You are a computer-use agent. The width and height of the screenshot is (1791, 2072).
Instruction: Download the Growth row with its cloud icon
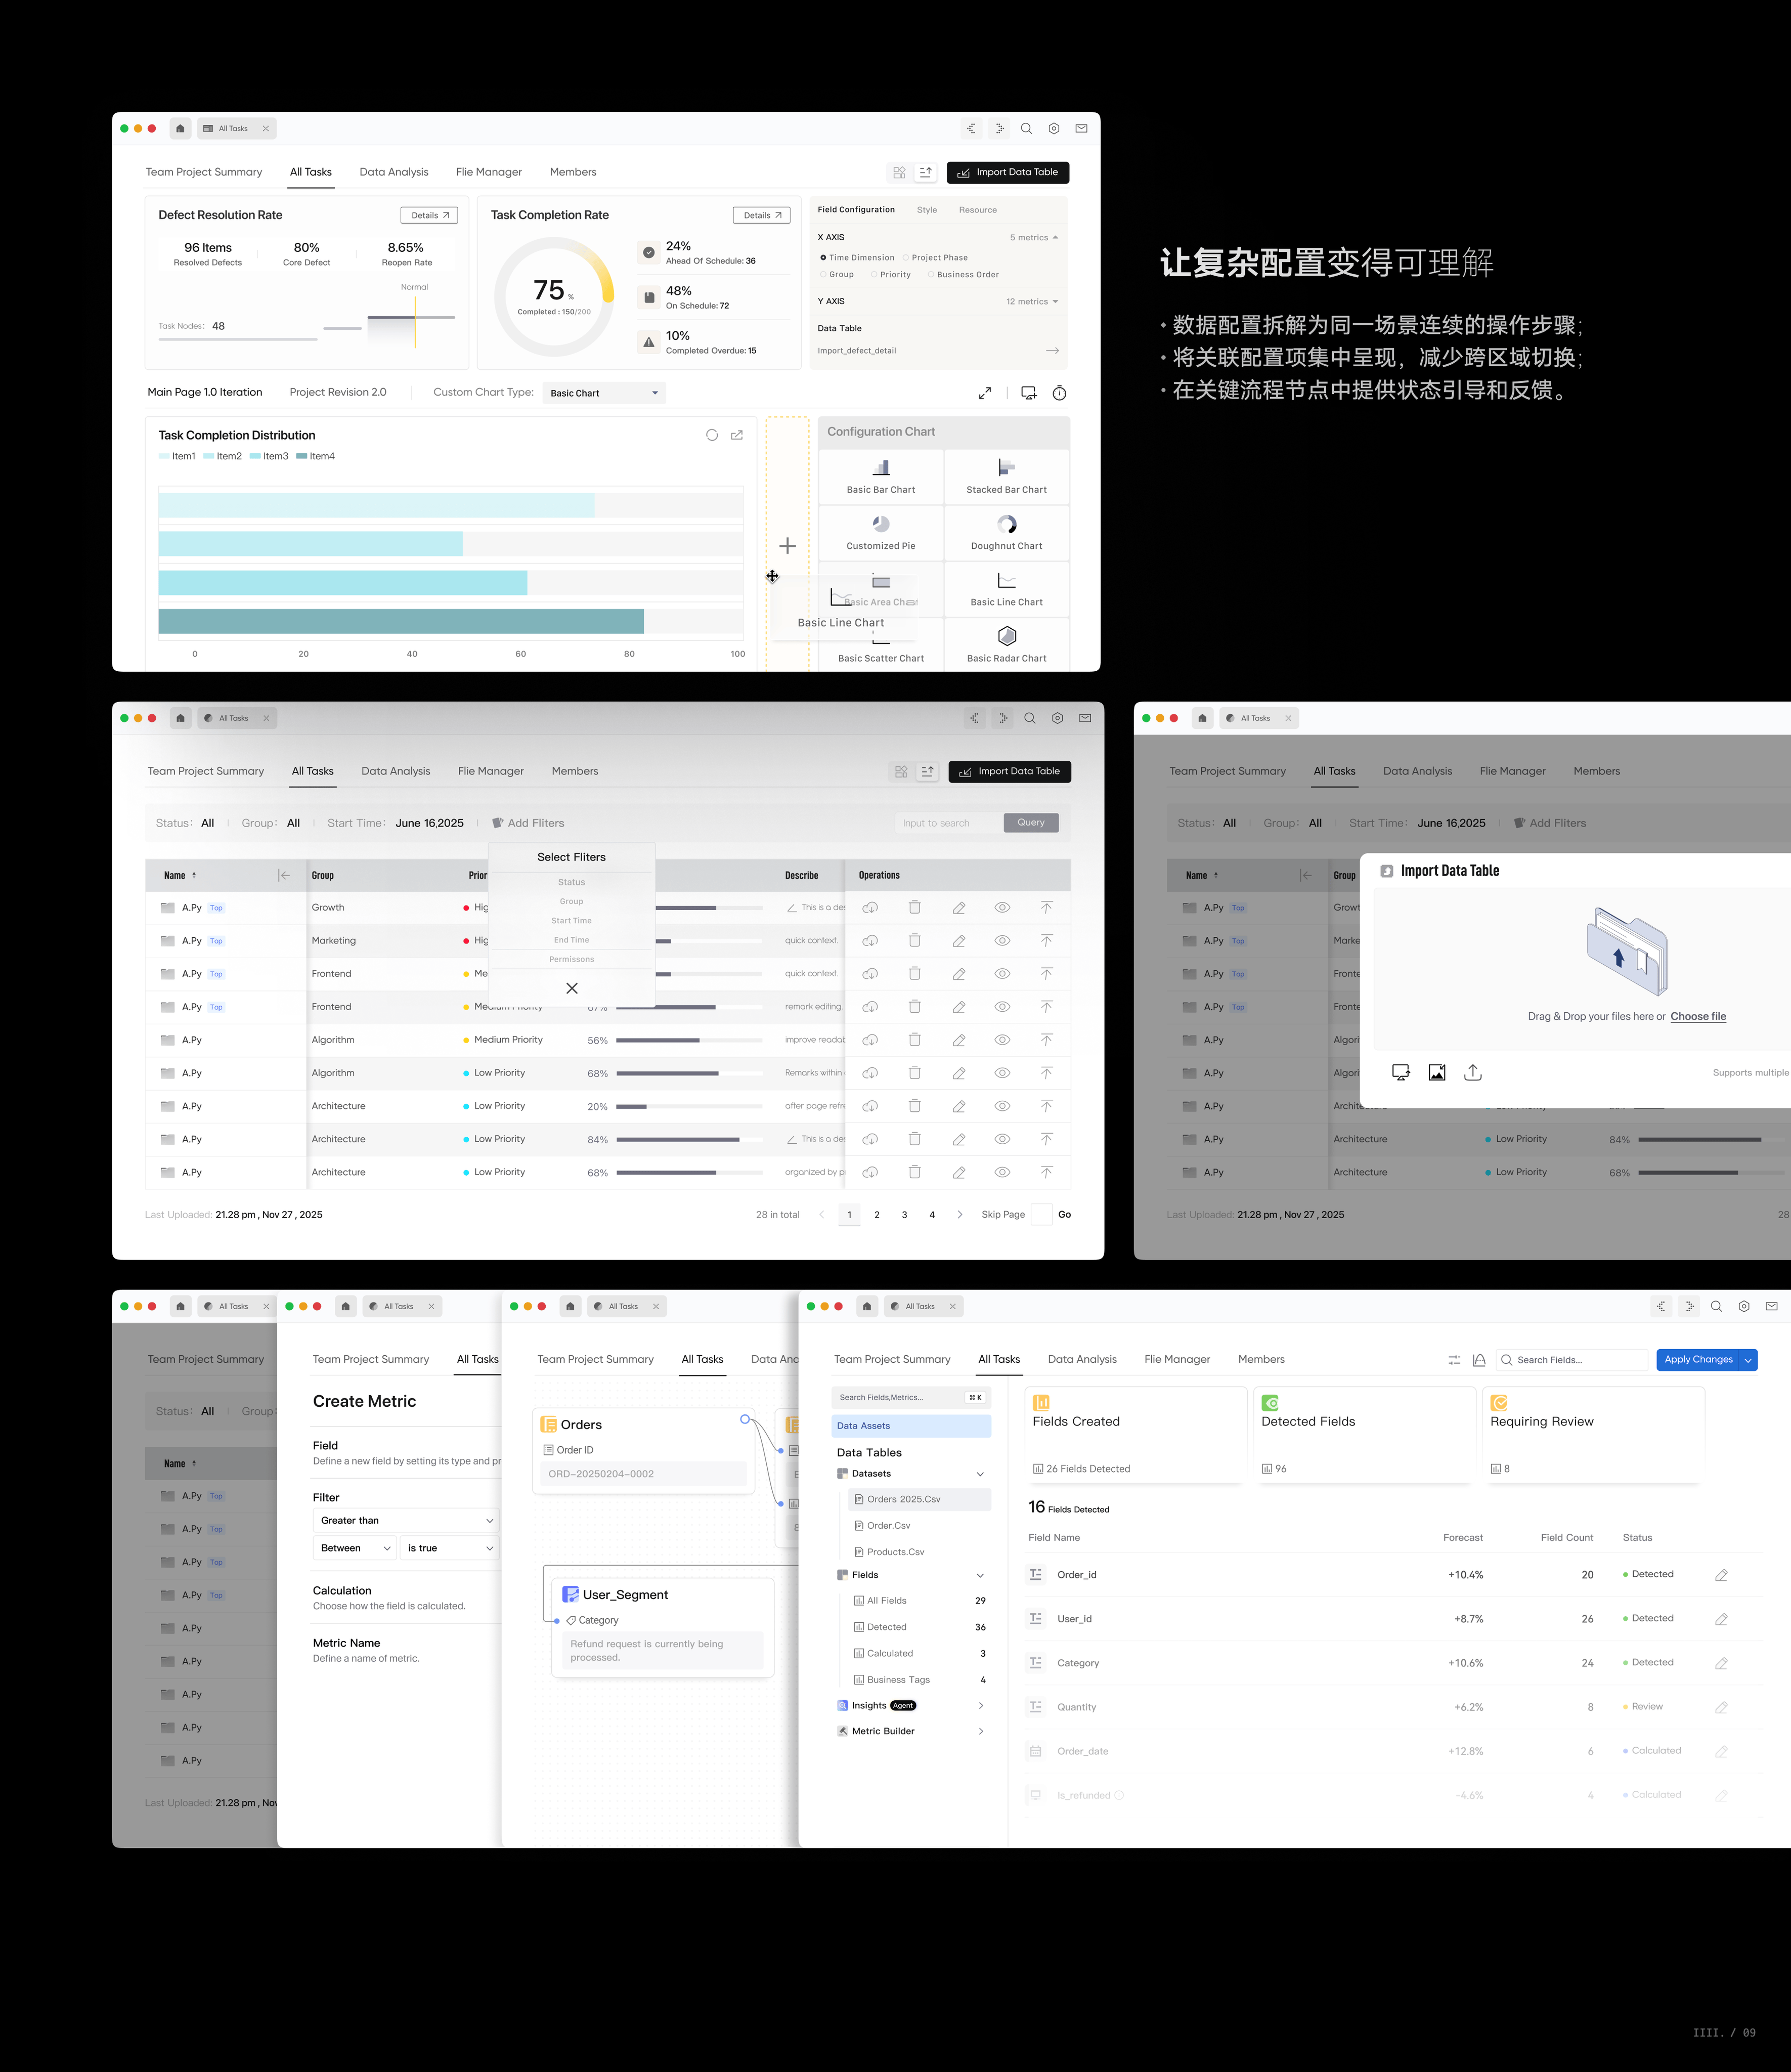[x=871, y=907]
